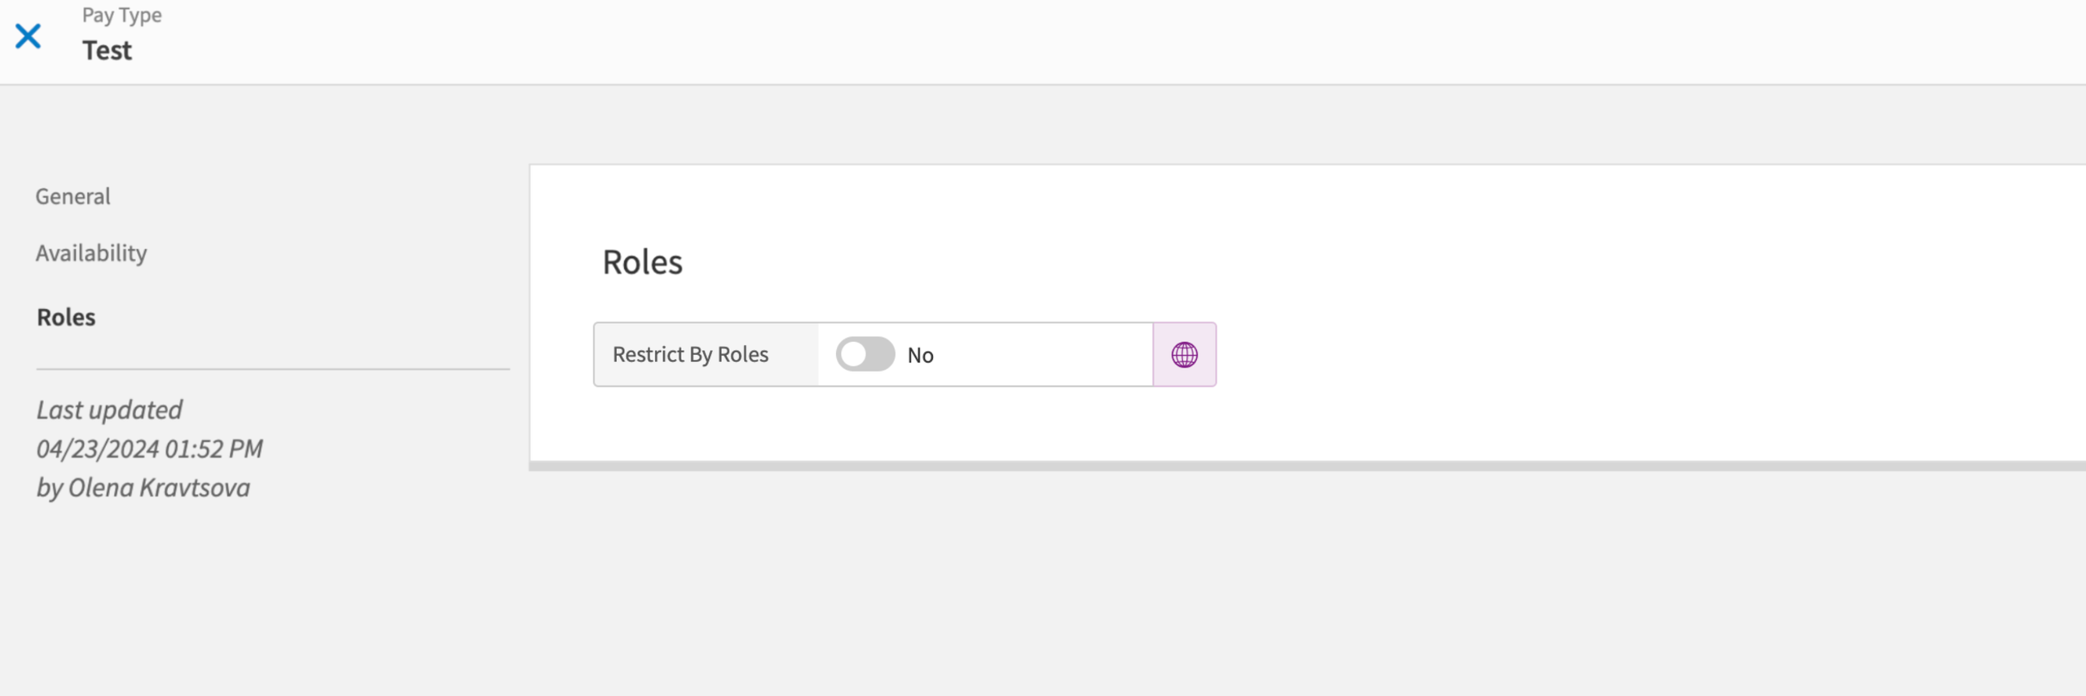Image resolution: width=2086 pixels, height=696 pixels.
Task: Click the Restrict By Roles field label
Action: click(x=690, y=353)
